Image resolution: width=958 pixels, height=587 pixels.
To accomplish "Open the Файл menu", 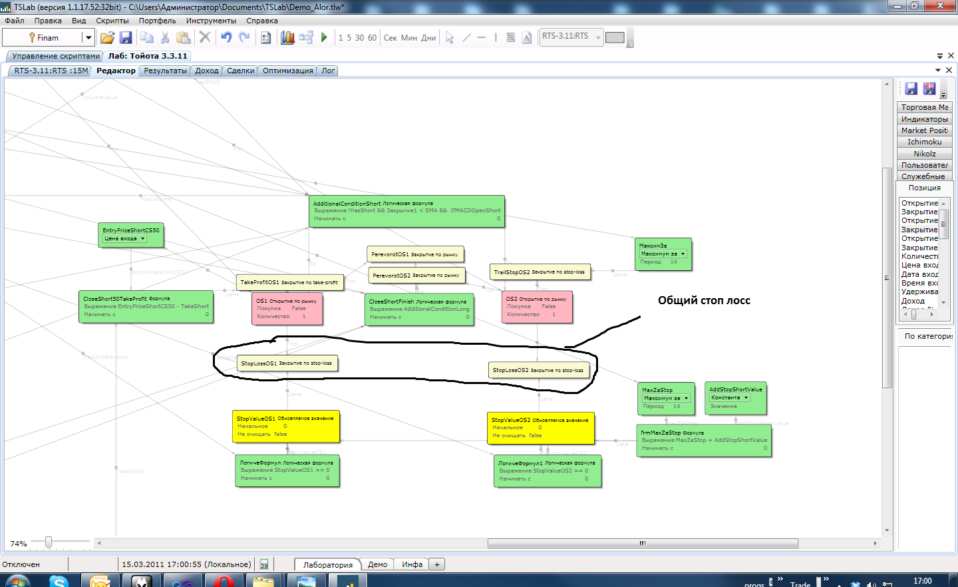I will coord(14,21).
